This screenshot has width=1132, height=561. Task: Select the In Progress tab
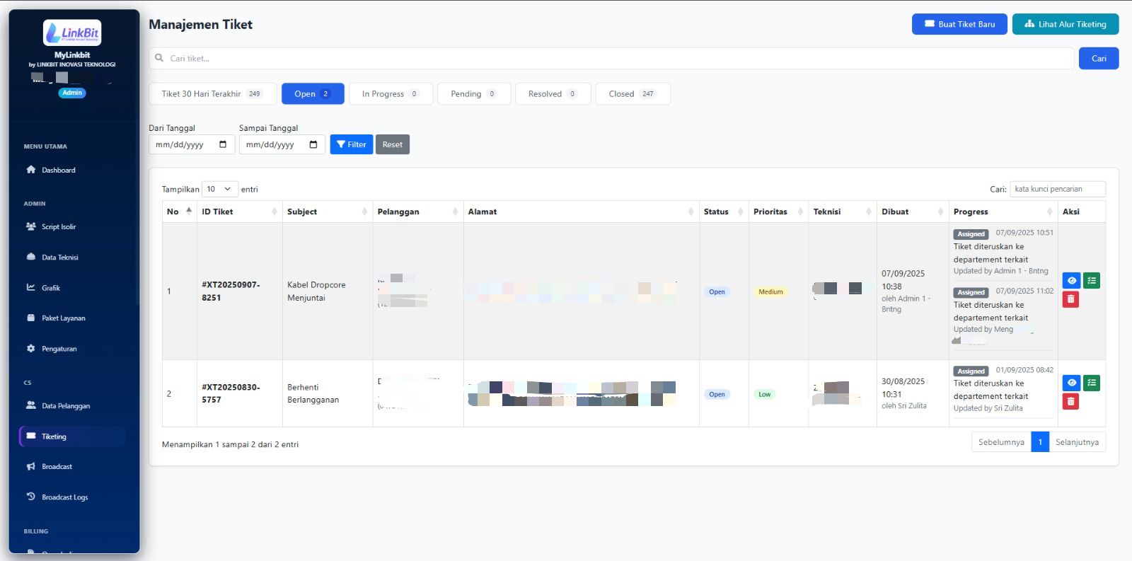[x=391, y=93]
